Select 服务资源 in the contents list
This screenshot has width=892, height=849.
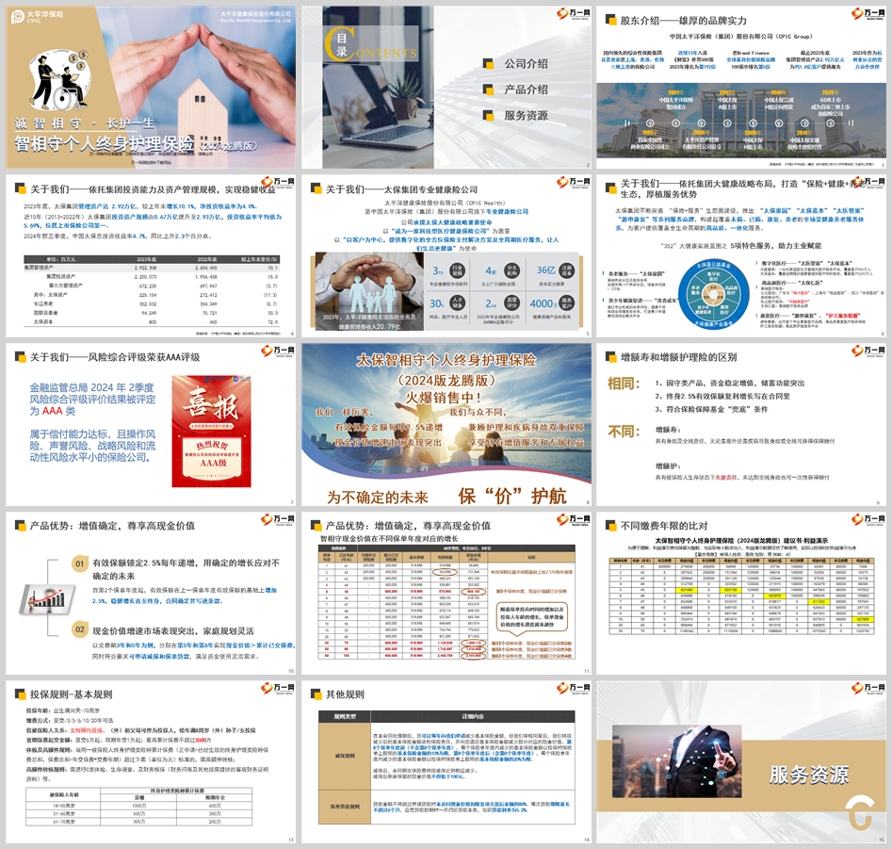click(527, 115)
